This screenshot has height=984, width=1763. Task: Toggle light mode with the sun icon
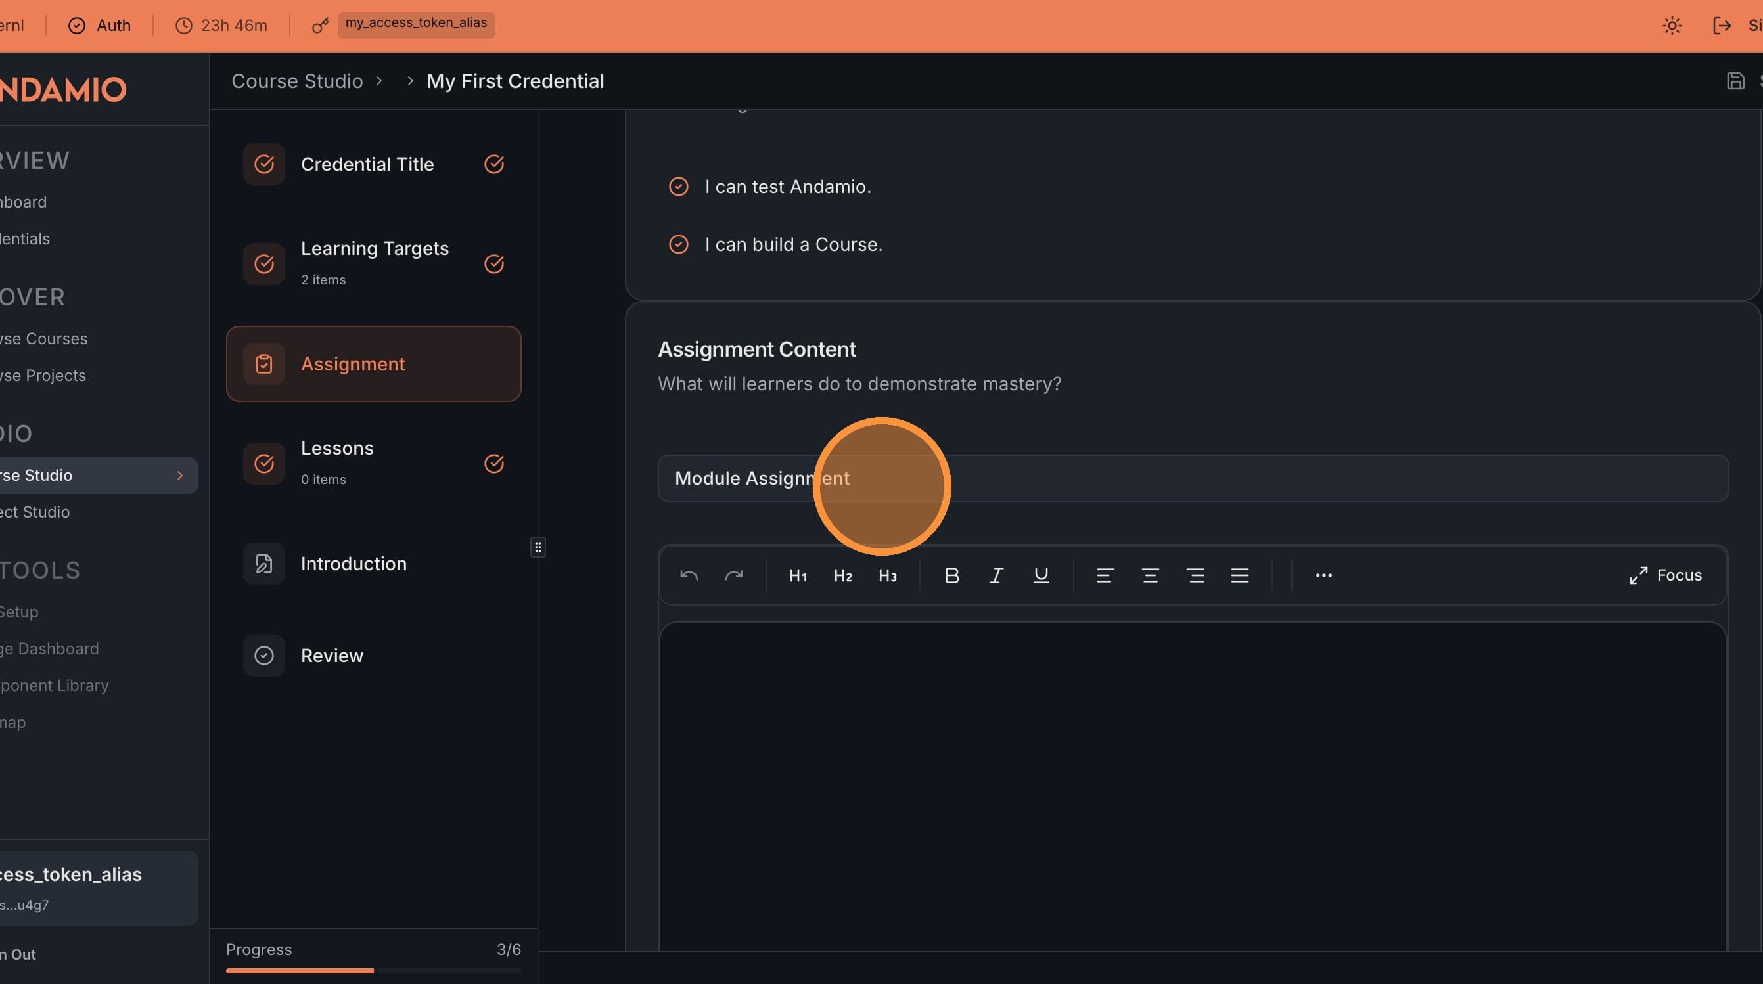tap(1672, 26)
